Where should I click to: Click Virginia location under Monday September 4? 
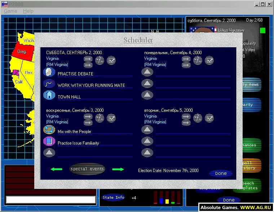click(x=150, y=58)
